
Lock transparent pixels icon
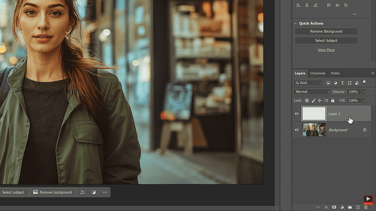coord(307,101)
